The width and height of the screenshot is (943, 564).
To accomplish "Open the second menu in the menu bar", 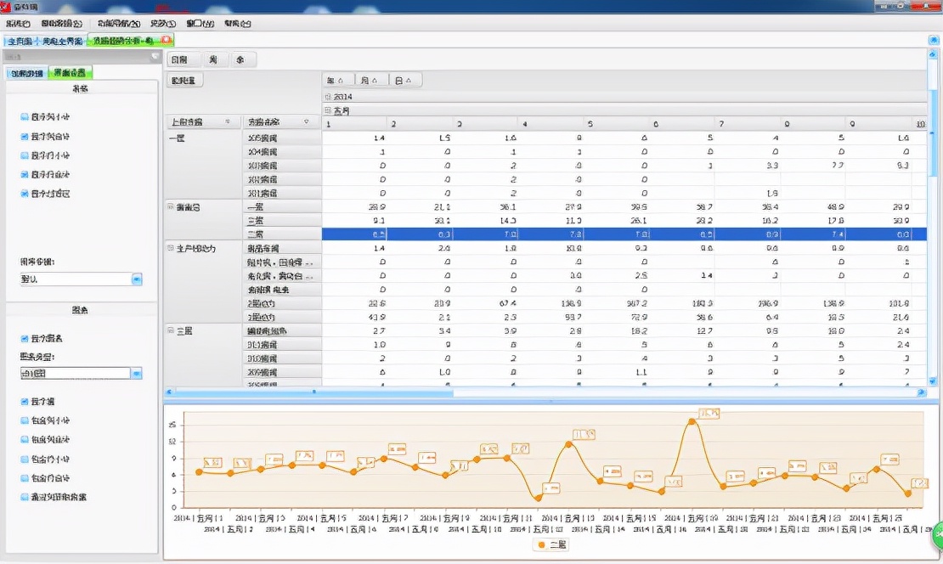I will 61,24.
